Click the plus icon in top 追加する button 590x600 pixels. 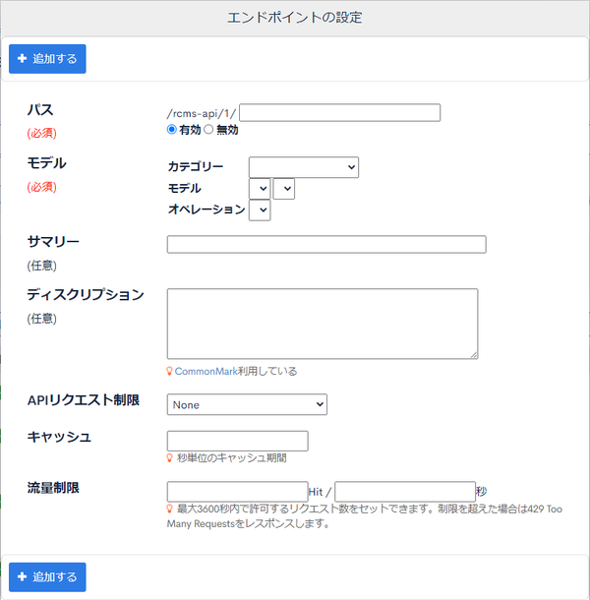pyautogui.click(x=23, y=58)
